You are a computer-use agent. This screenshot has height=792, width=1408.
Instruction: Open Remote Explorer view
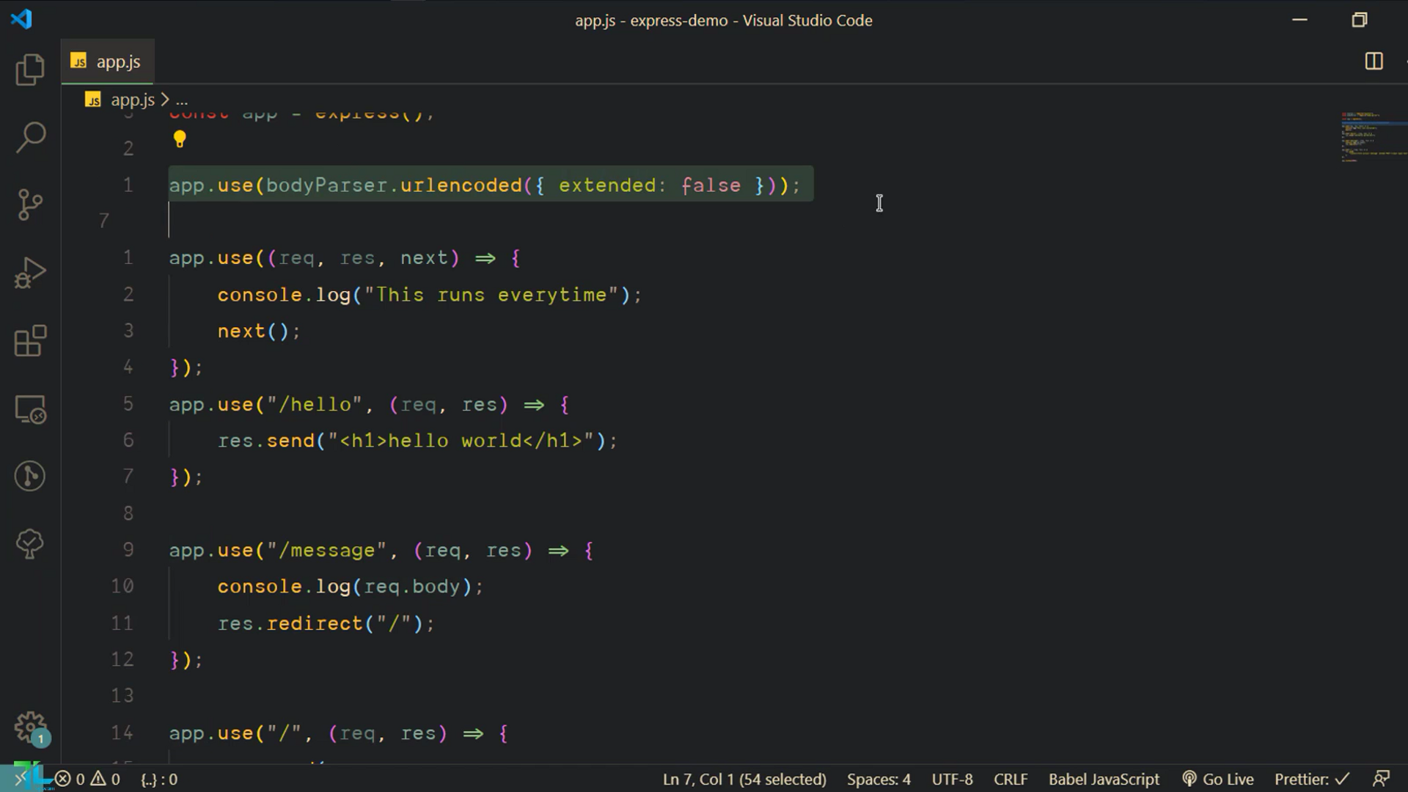pos(30,409)
